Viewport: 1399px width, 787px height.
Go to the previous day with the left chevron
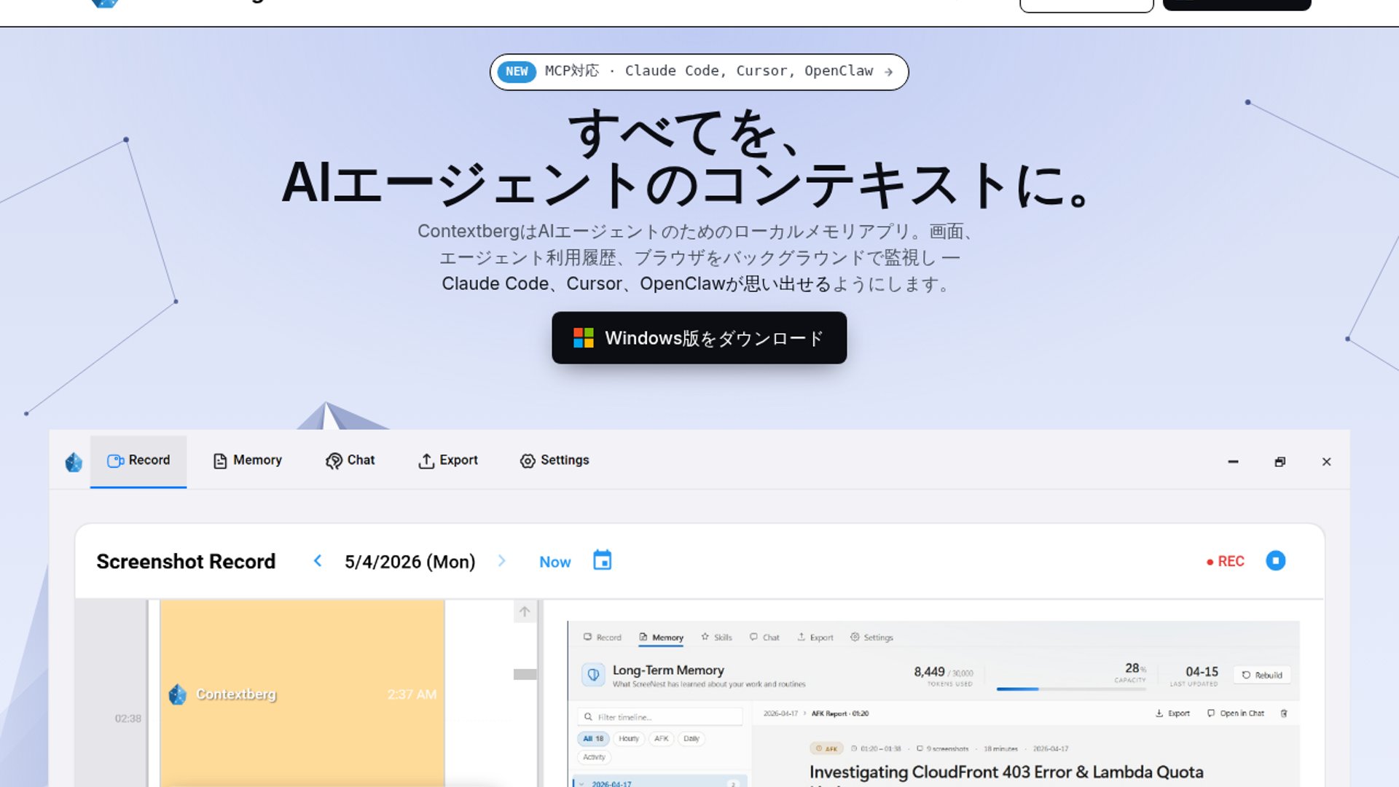(318, 560)
